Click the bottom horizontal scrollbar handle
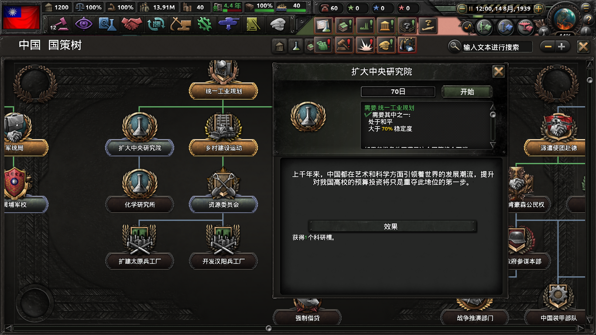 pyautogui.click(x=269, y=328)
